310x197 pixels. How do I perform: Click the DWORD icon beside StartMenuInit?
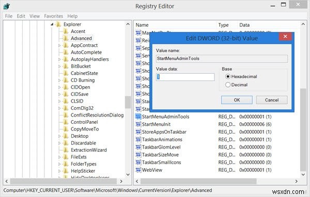click(x=138, y=124)
